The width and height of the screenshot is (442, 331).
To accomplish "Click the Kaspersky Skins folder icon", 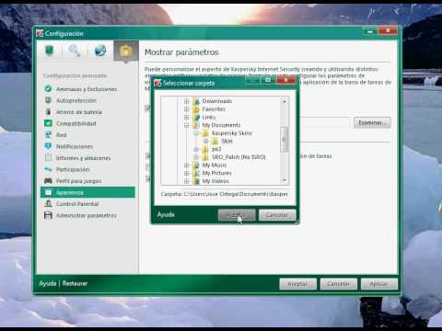I will (x=205, y=133).
